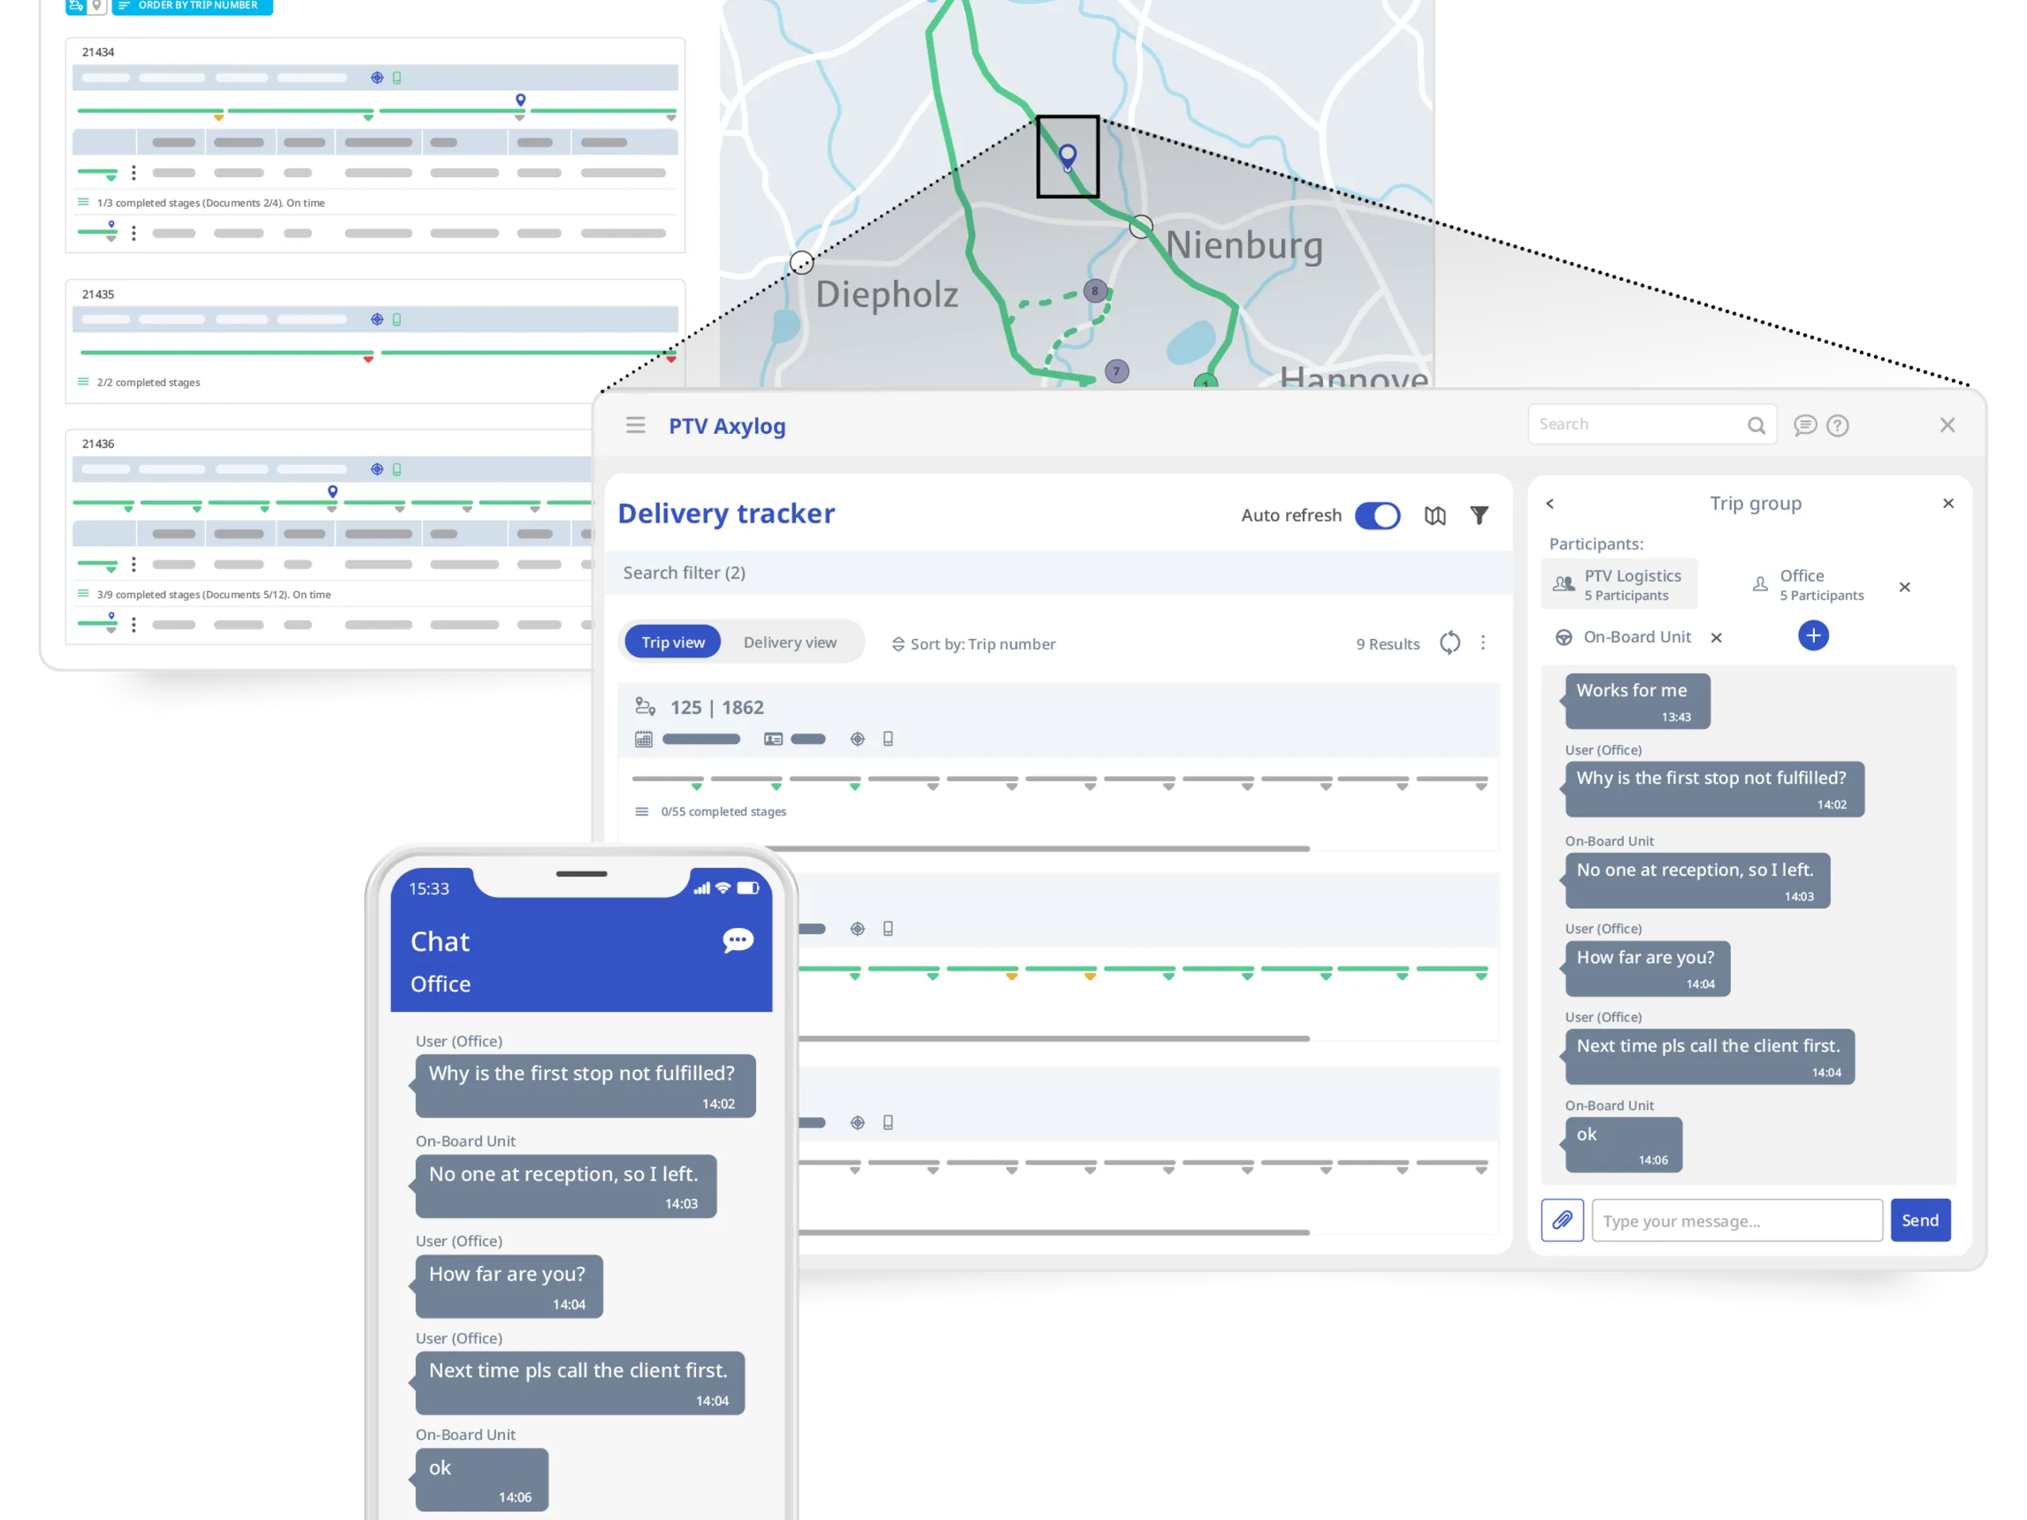Click the PTV Axylog title
This screenshot has width=2027, height=1520.
[x=727, y=426]
